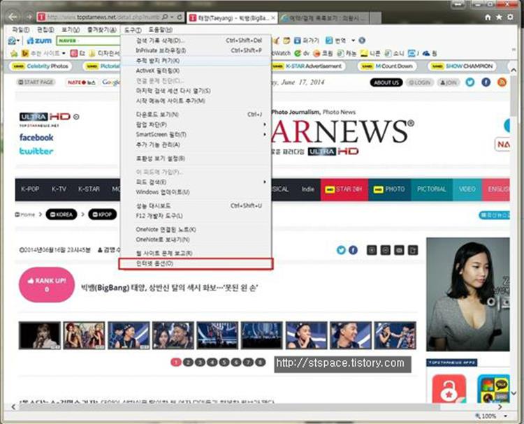524x424 pixels.
Task: Click the article email envelope icon
Action: 399,250
